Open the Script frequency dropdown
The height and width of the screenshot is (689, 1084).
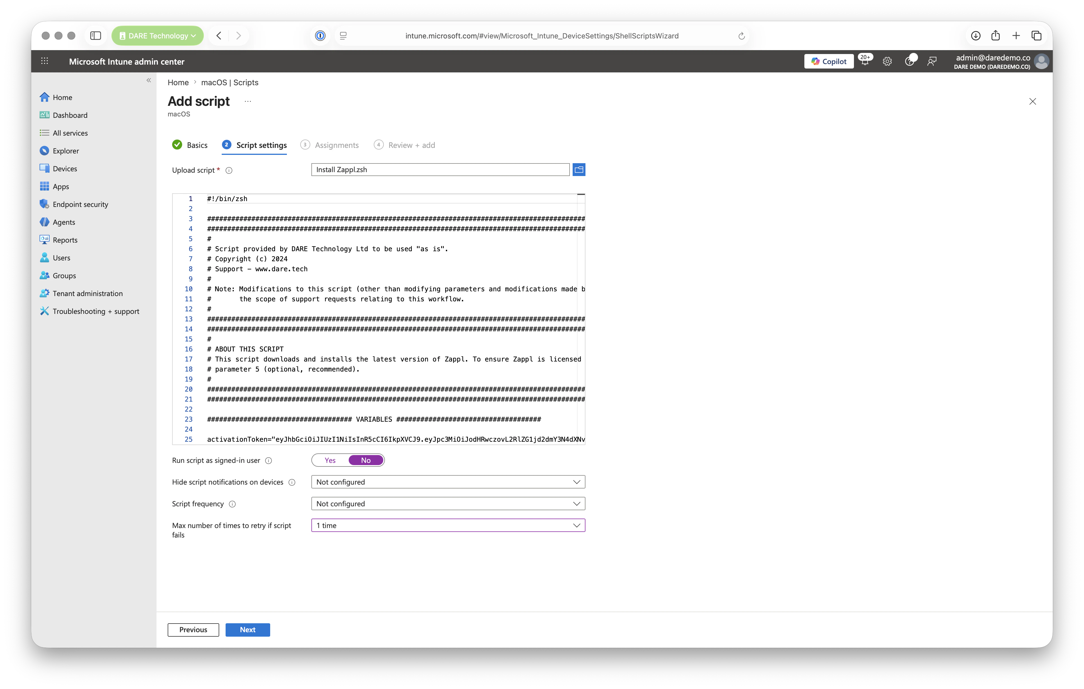[448, 504]
